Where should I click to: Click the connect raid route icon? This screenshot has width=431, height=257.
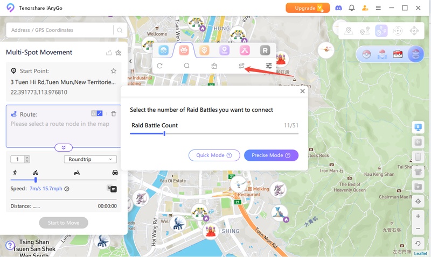[x=241, y=66]
